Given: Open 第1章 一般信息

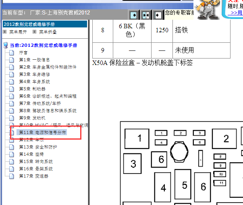Looking at the screenshot, I should click(x=34, y=60).
